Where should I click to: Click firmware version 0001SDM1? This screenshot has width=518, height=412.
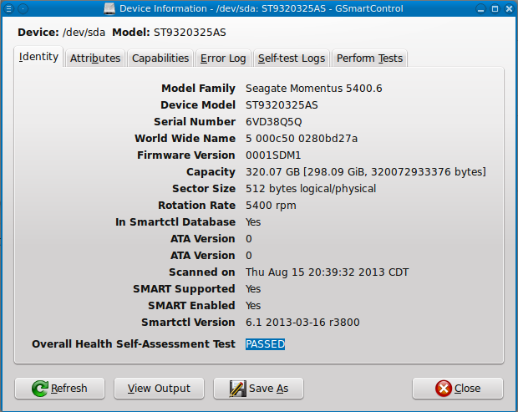[x=273, y=155]
